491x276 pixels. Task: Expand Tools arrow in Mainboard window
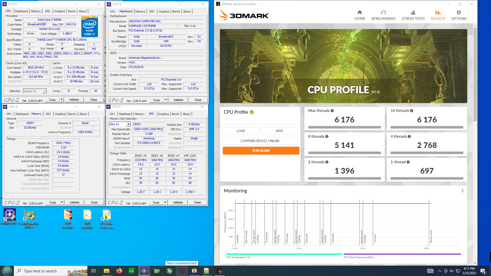[x=166, y=100]
